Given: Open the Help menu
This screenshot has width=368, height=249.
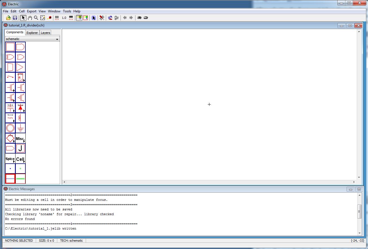Looking at the screenshot, I should click(77, 11).
